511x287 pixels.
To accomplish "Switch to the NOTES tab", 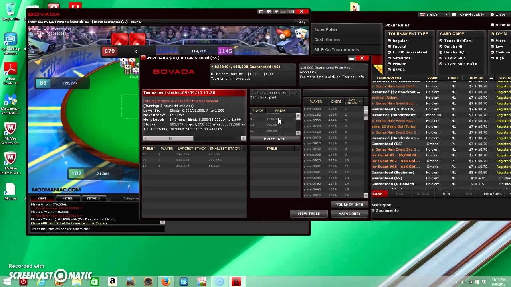I will 68,198.
